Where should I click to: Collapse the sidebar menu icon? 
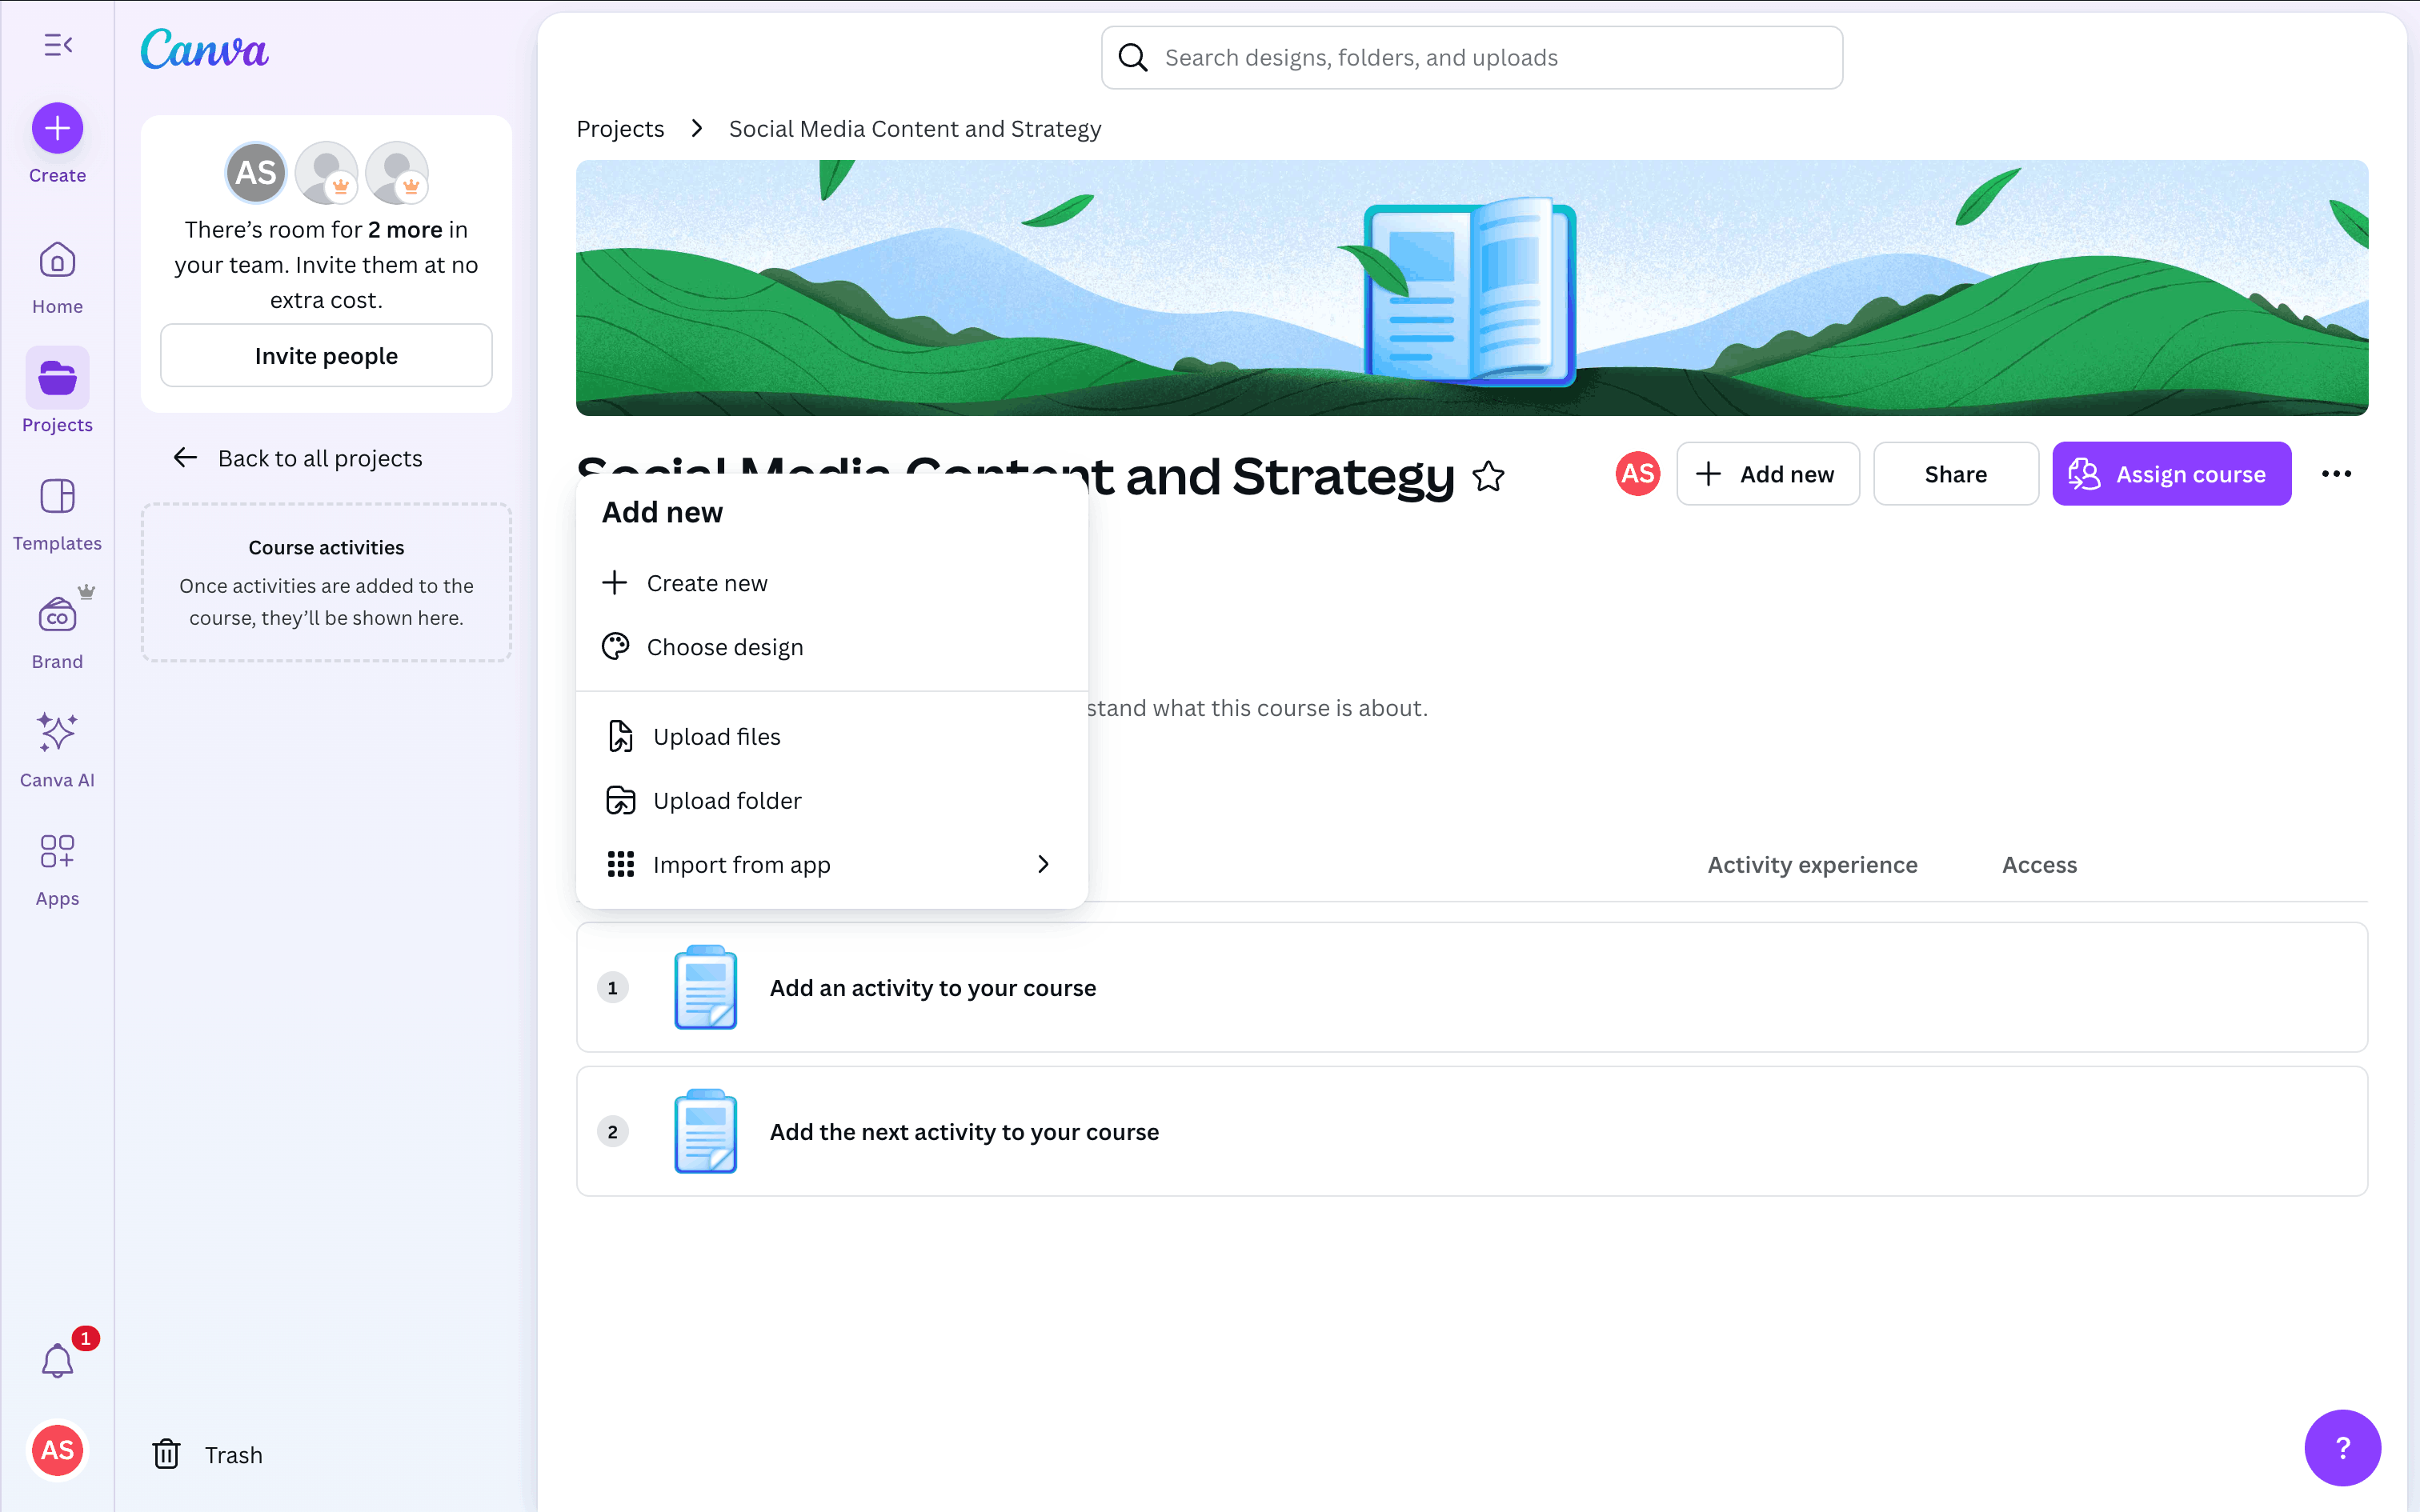(x=58, y=45)
